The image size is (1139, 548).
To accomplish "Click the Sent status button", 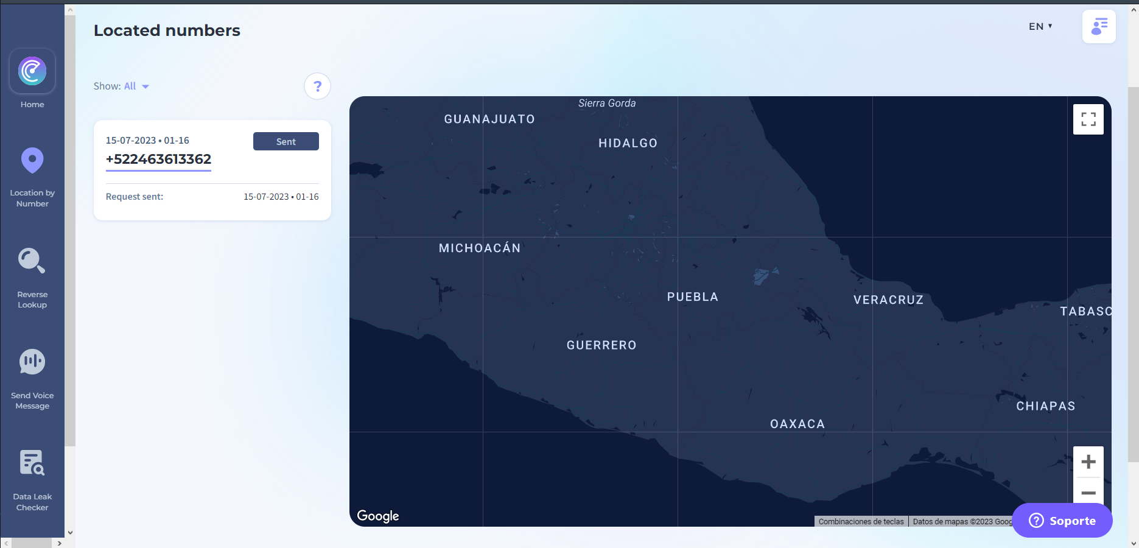I will pyautogui.click(x=286, y=141).
